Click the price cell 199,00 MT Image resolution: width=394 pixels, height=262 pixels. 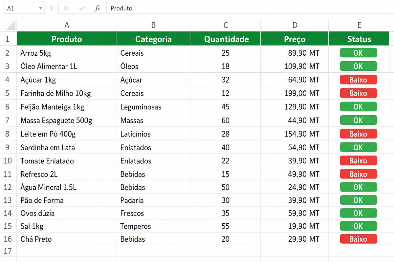point(295,93)
